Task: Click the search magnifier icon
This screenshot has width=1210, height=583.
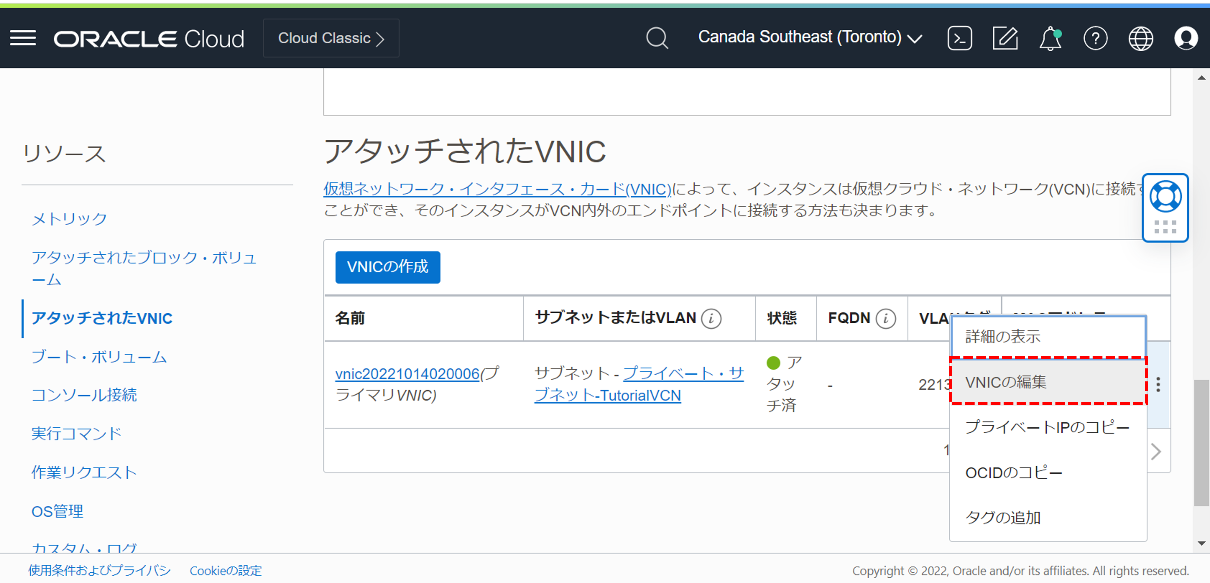Action: tap(657, 38)
